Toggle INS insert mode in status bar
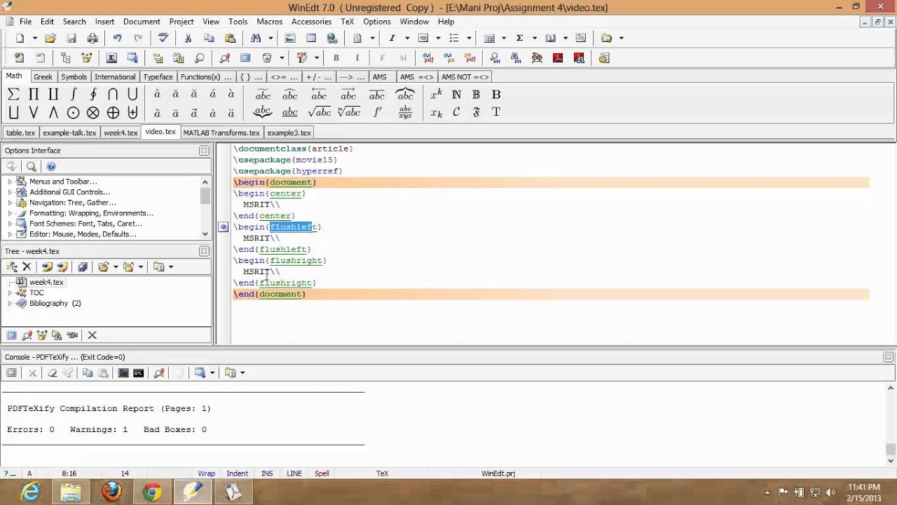The height and width of the screenshot is (505, 897). (x=267, y=473)
